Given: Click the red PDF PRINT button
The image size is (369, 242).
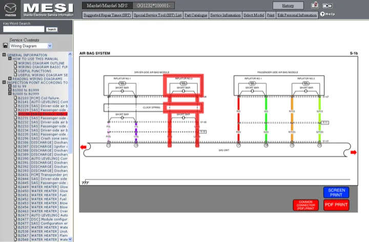Looking at the screenshot, I should tap(336, 205).
